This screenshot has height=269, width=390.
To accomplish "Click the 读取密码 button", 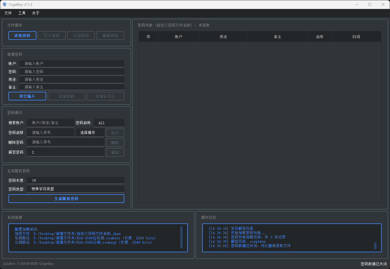I will coord(22,36).
